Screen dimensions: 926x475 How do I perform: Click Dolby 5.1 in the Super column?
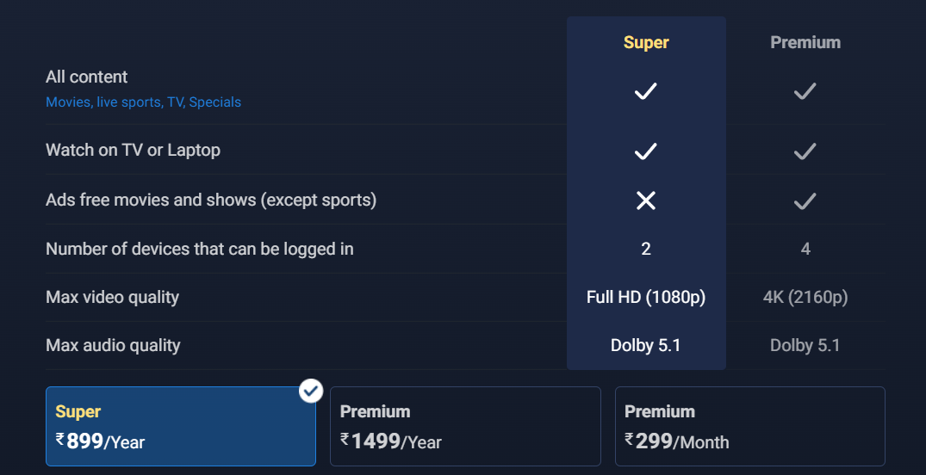646,345
